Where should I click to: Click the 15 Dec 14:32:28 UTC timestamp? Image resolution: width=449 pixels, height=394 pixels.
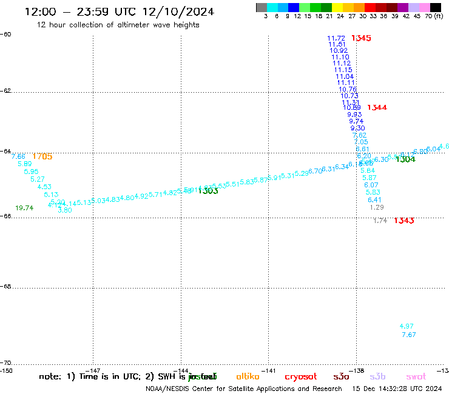point(397,389)
